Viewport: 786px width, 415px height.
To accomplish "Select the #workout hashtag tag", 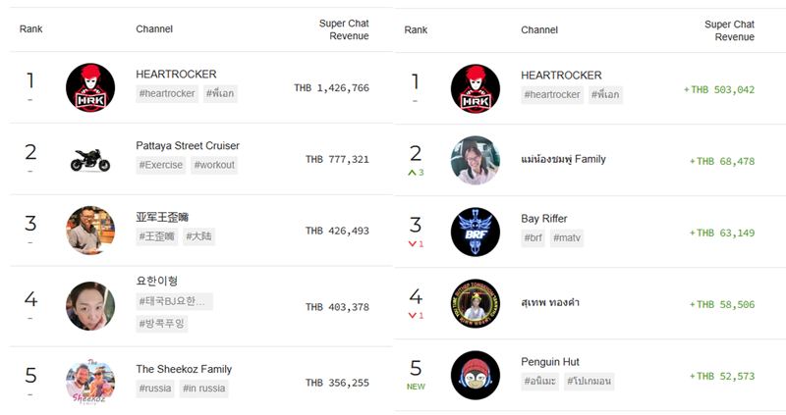I will 214,165.
